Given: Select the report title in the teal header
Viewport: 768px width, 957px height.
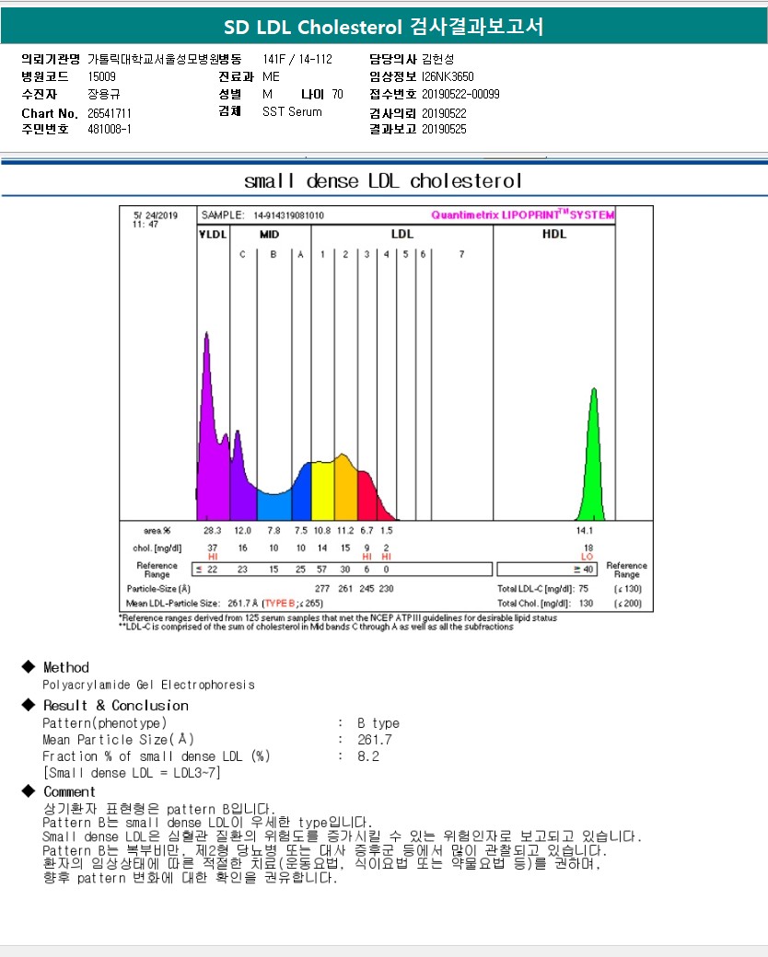Looking at the screenshot, I should [x=384, y=28].
